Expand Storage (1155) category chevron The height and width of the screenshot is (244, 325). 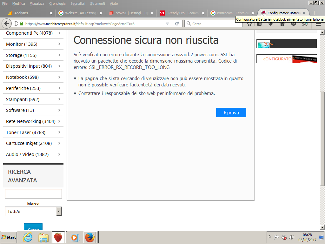tap(59, 55)
